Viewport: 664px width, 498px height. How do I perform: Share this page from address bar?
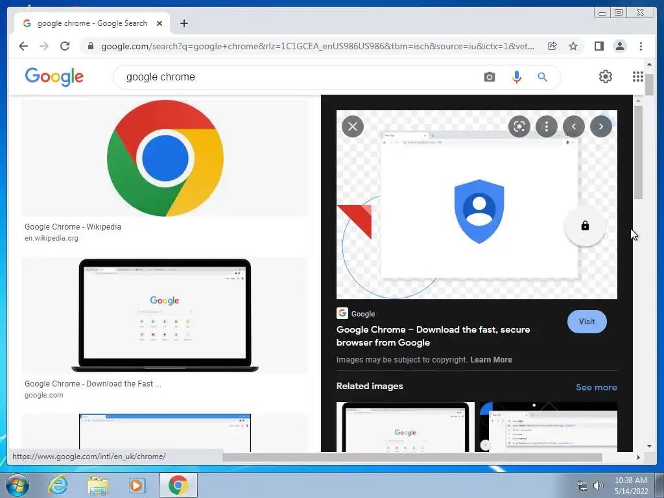pyautogui.click(x=552, y=46)
